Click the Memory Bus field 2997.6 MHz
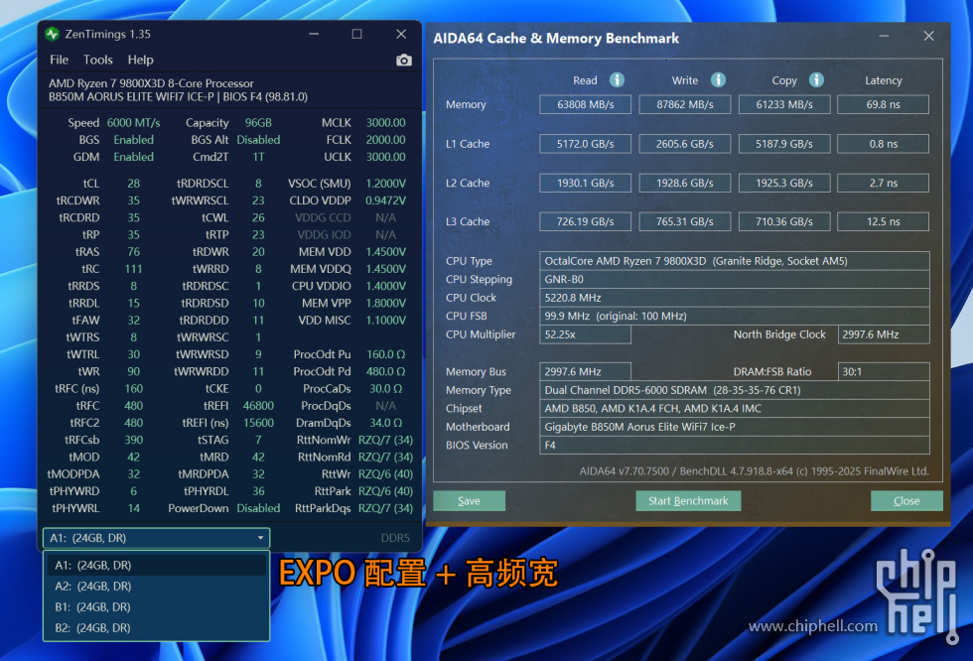 click(x=585, y=371)
